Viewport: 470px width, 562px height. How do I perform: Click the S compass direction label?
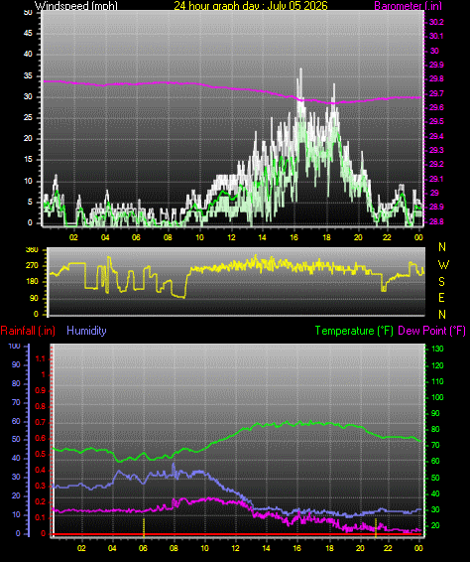coord(441,282)
